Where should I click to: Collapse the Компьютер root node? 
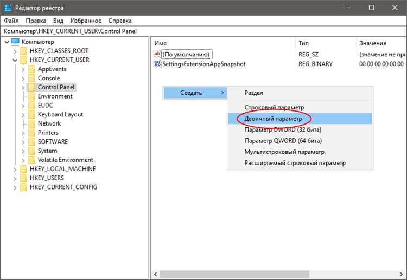tap(7, 42)
